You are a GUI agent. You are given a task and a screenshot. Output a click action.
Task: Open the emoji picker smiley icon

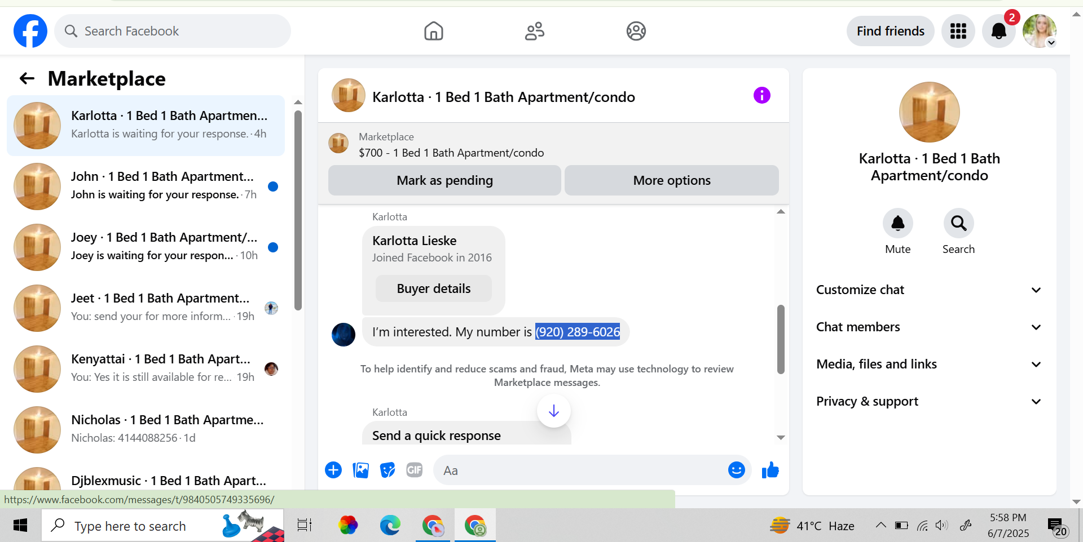pyautogui.click(x=737, y=470)
